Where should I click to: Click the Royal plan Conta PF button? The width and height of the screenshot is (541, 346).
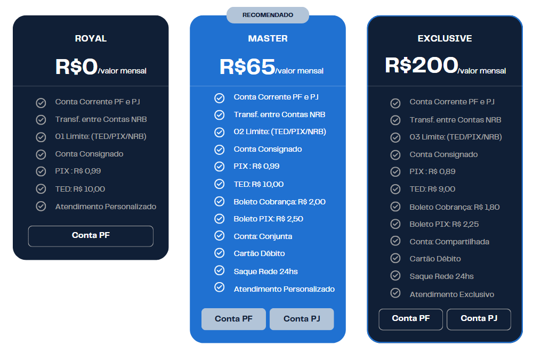(91, 236)
